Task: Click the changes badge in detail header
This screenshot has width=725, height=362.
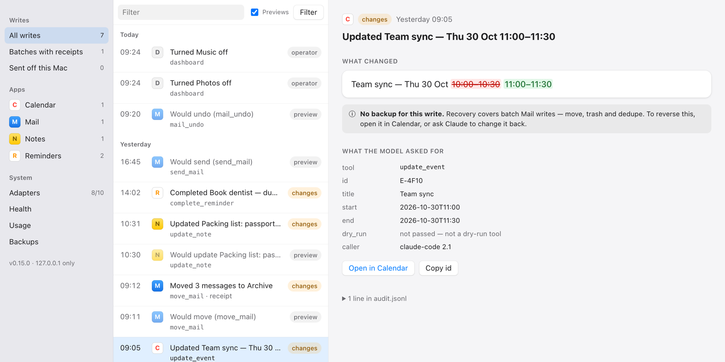Action: [x=374, y=19]
